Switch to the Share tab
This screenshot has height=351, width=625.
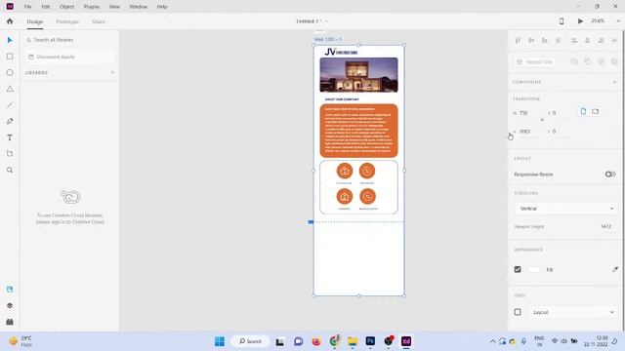(99, 21)
